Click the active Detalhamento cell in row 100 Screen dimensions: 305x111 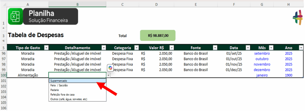(x=77, y=75)
